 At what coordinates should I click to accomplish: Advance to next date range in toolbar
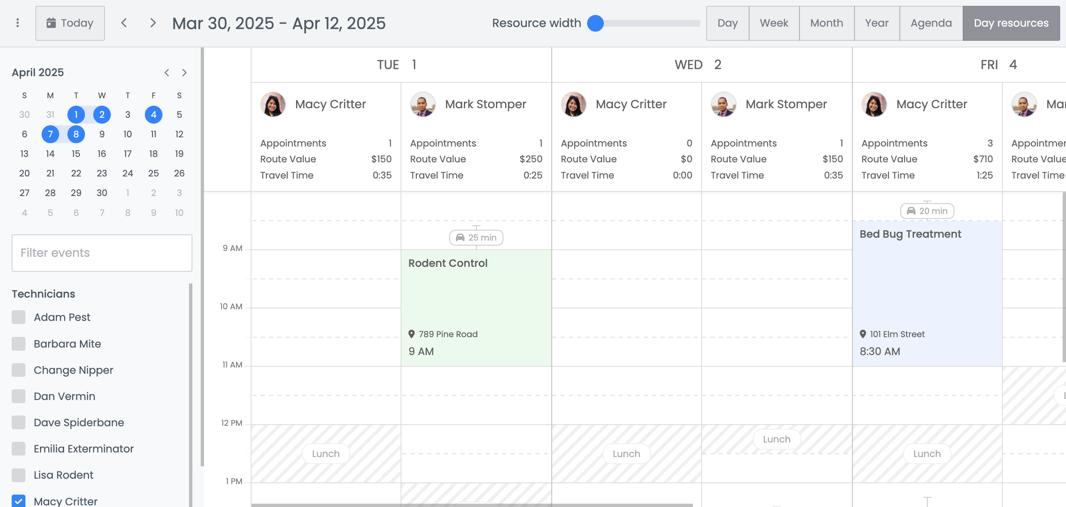tap(153, 23)
